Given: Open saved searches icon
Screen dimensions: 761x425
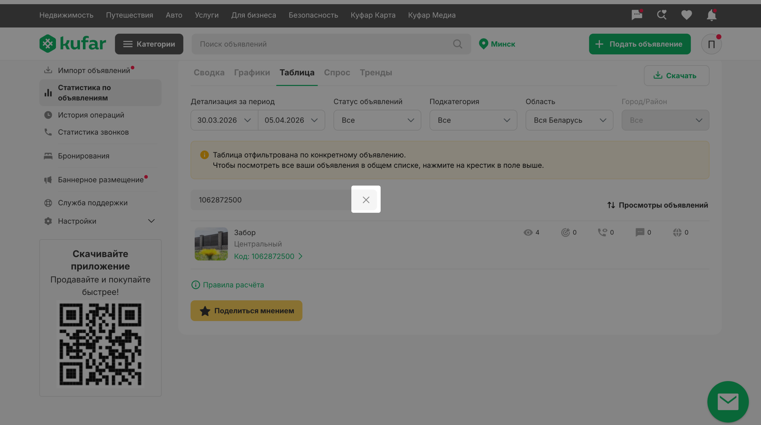Looking at the screenshot, I should (662, 15).
